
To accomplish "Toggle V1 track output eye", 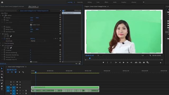I will coord(20,88).
